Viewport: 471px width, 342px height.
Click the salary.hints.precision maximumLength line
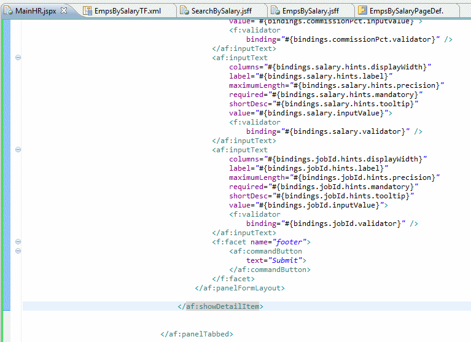pyautogui.click(x=337, y=85)
